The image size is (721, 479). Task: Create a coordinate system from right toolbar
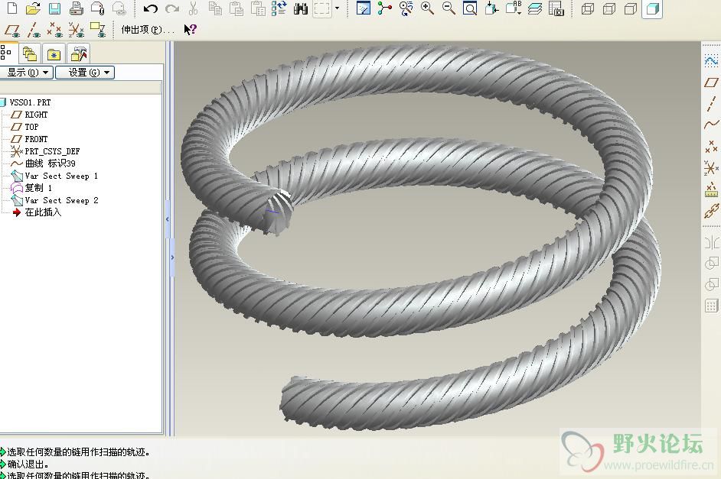(711, 168)
